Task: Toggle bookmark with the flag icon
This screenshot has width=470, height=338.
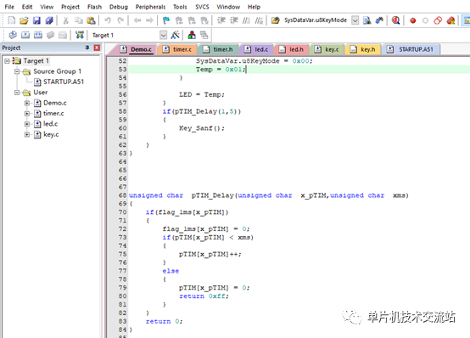Action: [166, 20]
